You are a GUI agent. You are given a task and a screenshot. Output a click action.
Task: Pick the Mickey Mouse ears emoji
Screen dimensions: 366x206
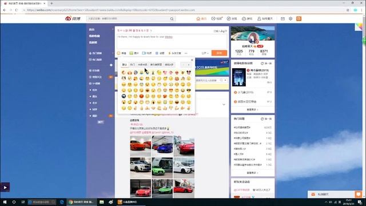click(189, 73)
